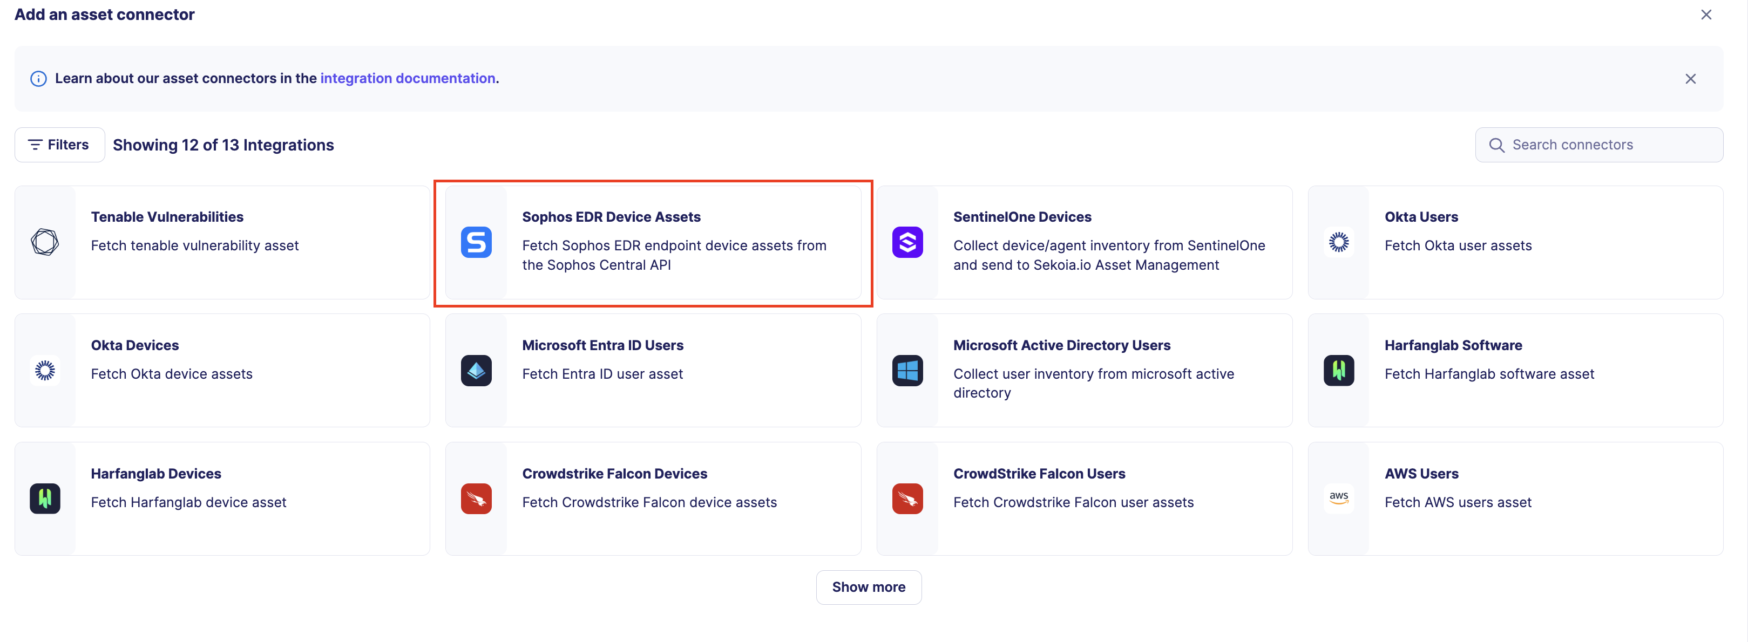This screenshot has height=642, width=1748.
Task: Select Okta Users title
Action: 1421,217
